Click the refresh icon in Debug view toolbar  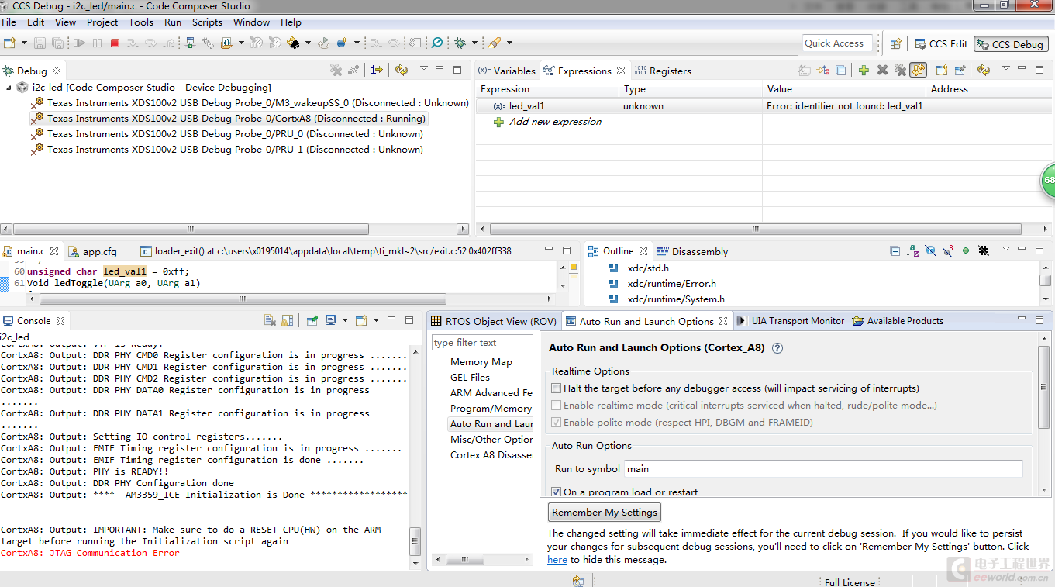tap(401, 70)
